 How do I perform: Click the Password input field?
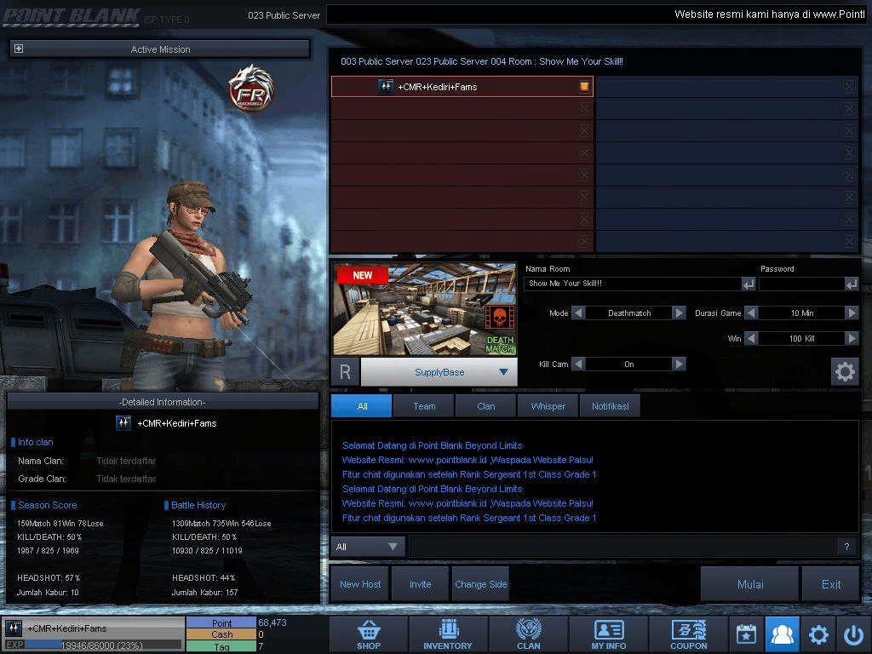802,284
